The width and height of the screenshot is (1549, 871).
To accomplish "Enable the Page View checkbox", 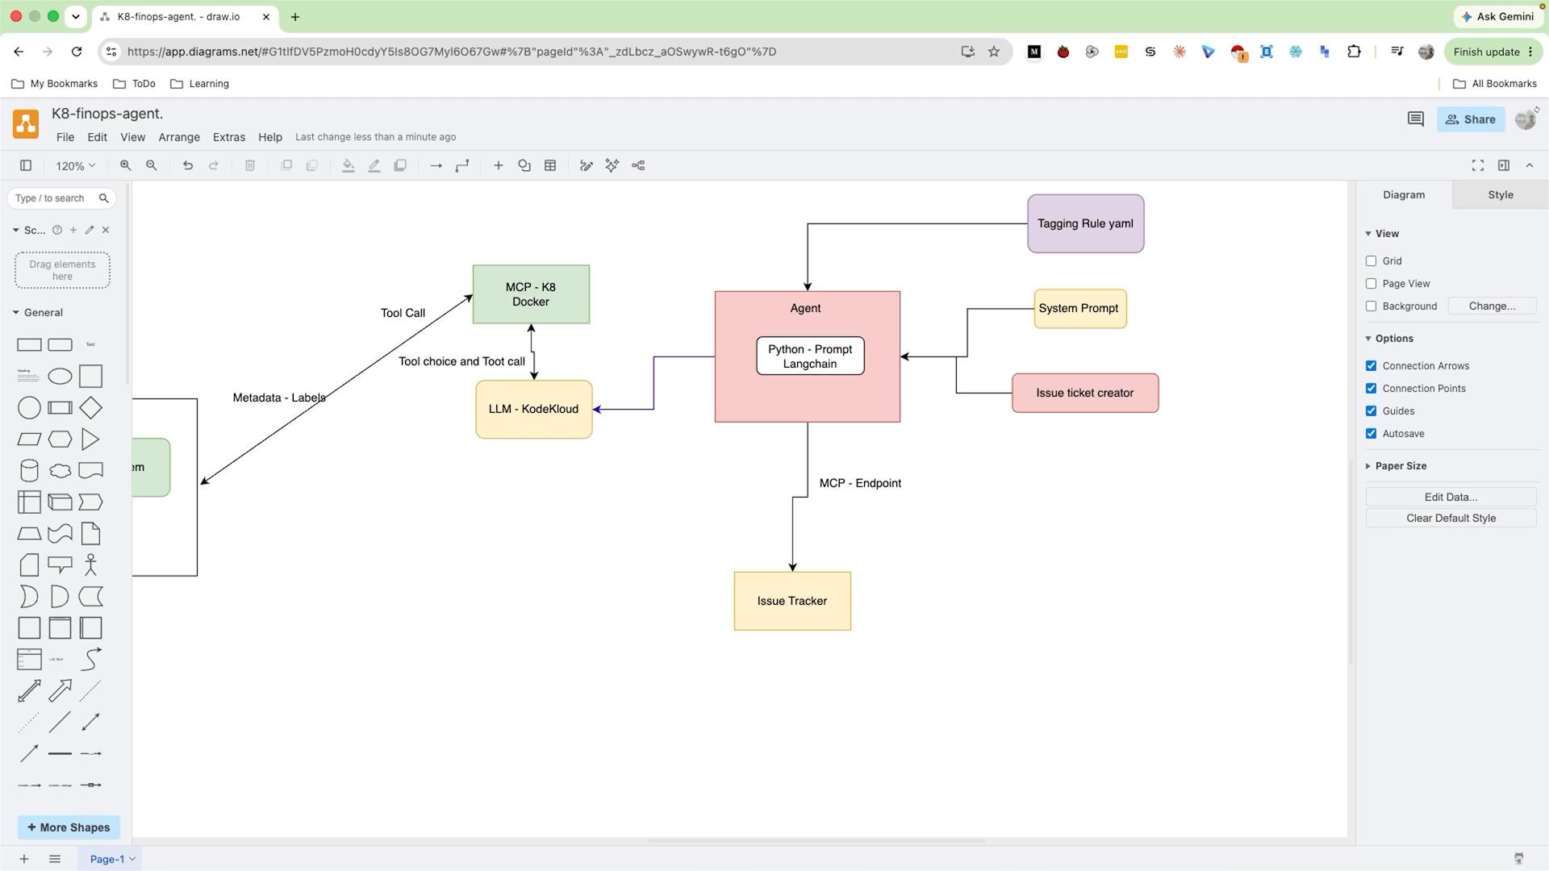I will [1371, 284].
